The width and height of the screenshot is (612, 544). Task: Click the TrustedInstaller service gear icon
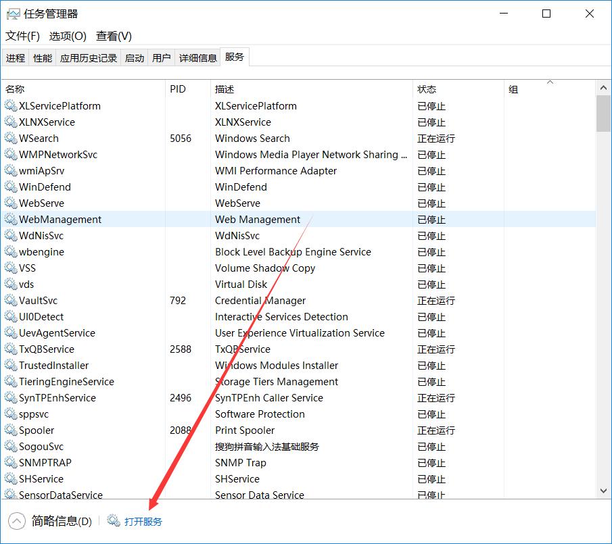(x=11, y=365)
